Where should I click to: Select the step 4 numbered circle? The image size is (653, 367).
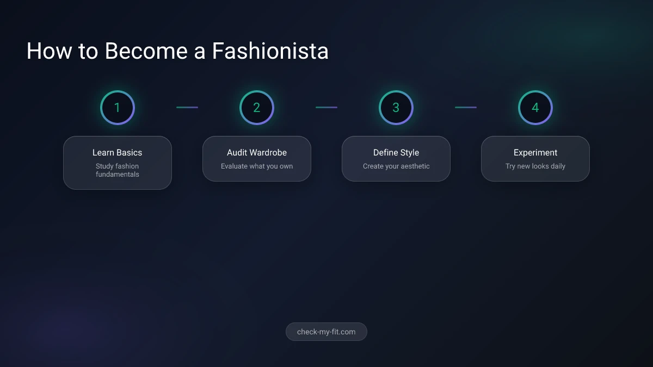point(535,107)
